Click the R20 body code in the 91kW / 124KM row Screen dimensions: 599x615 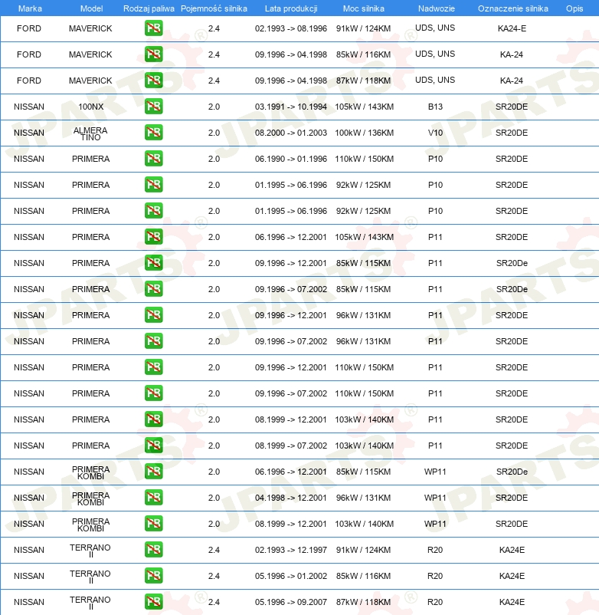(x=435, y=550)
